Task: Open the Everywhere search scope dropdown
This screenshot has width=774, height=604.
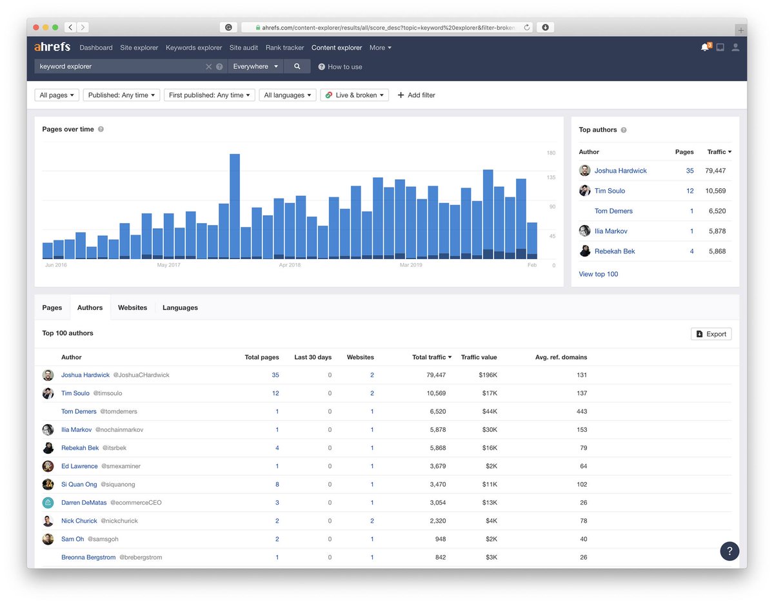Action: pyautogui.click(x=255, y=66)
